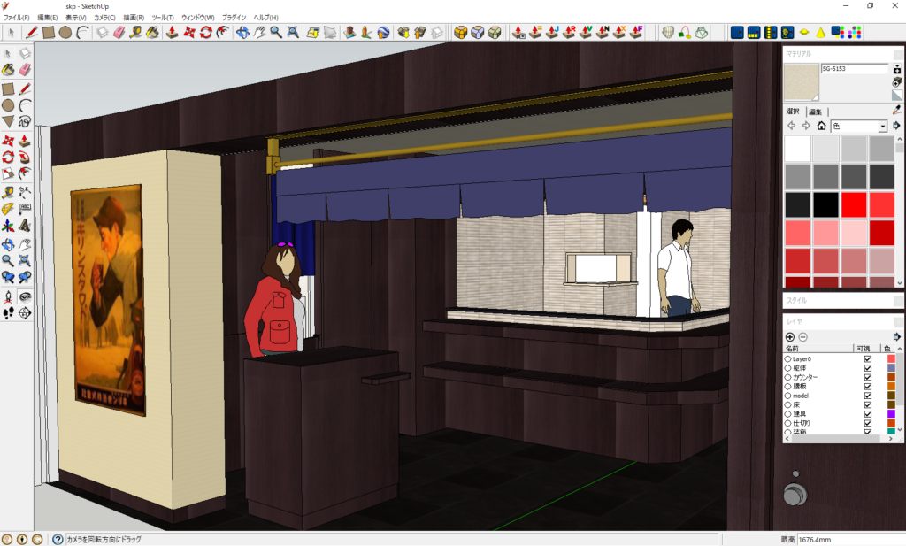Select the Walk footprints tool
Screen dimensions: 906x546
coord(8,313)
